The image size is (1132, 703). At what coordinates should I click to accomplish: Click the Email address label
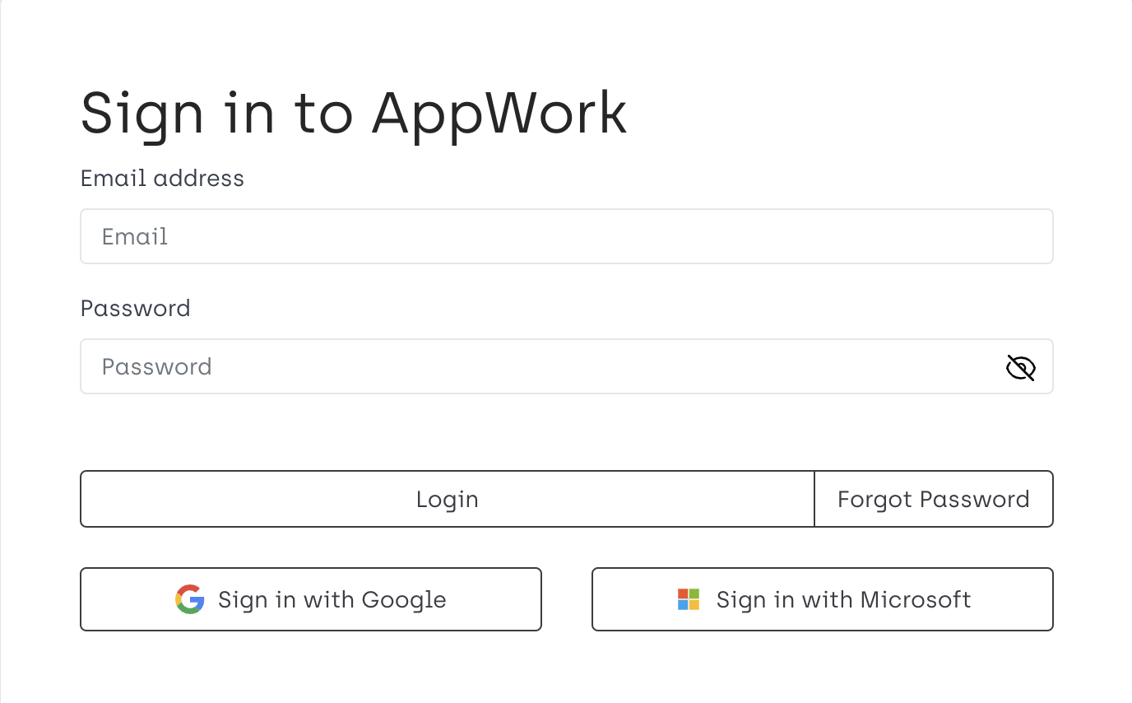point(162,178)
